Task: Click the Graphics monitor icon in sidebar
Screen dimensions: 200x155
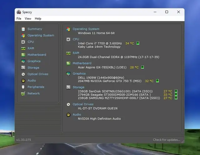Action: (x=23, y=61)
